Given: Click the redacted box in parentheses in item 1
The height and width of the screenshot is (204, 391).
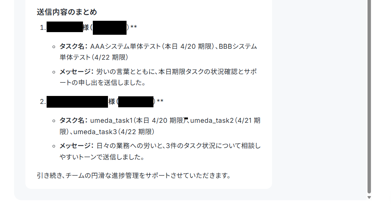Looking at the screenshot, I should [x=110, y=28].
